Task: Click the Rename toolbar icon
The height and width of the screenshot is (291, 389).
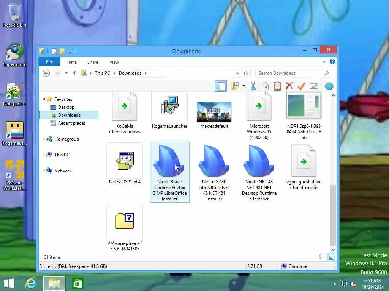Action: click(x=313, y=86)
